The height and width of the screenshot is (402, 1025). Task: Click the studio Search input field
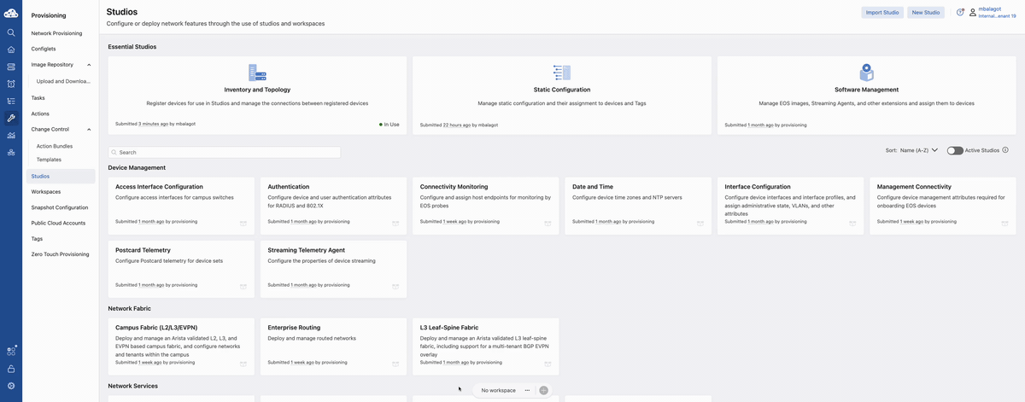(x=225, y=152)
